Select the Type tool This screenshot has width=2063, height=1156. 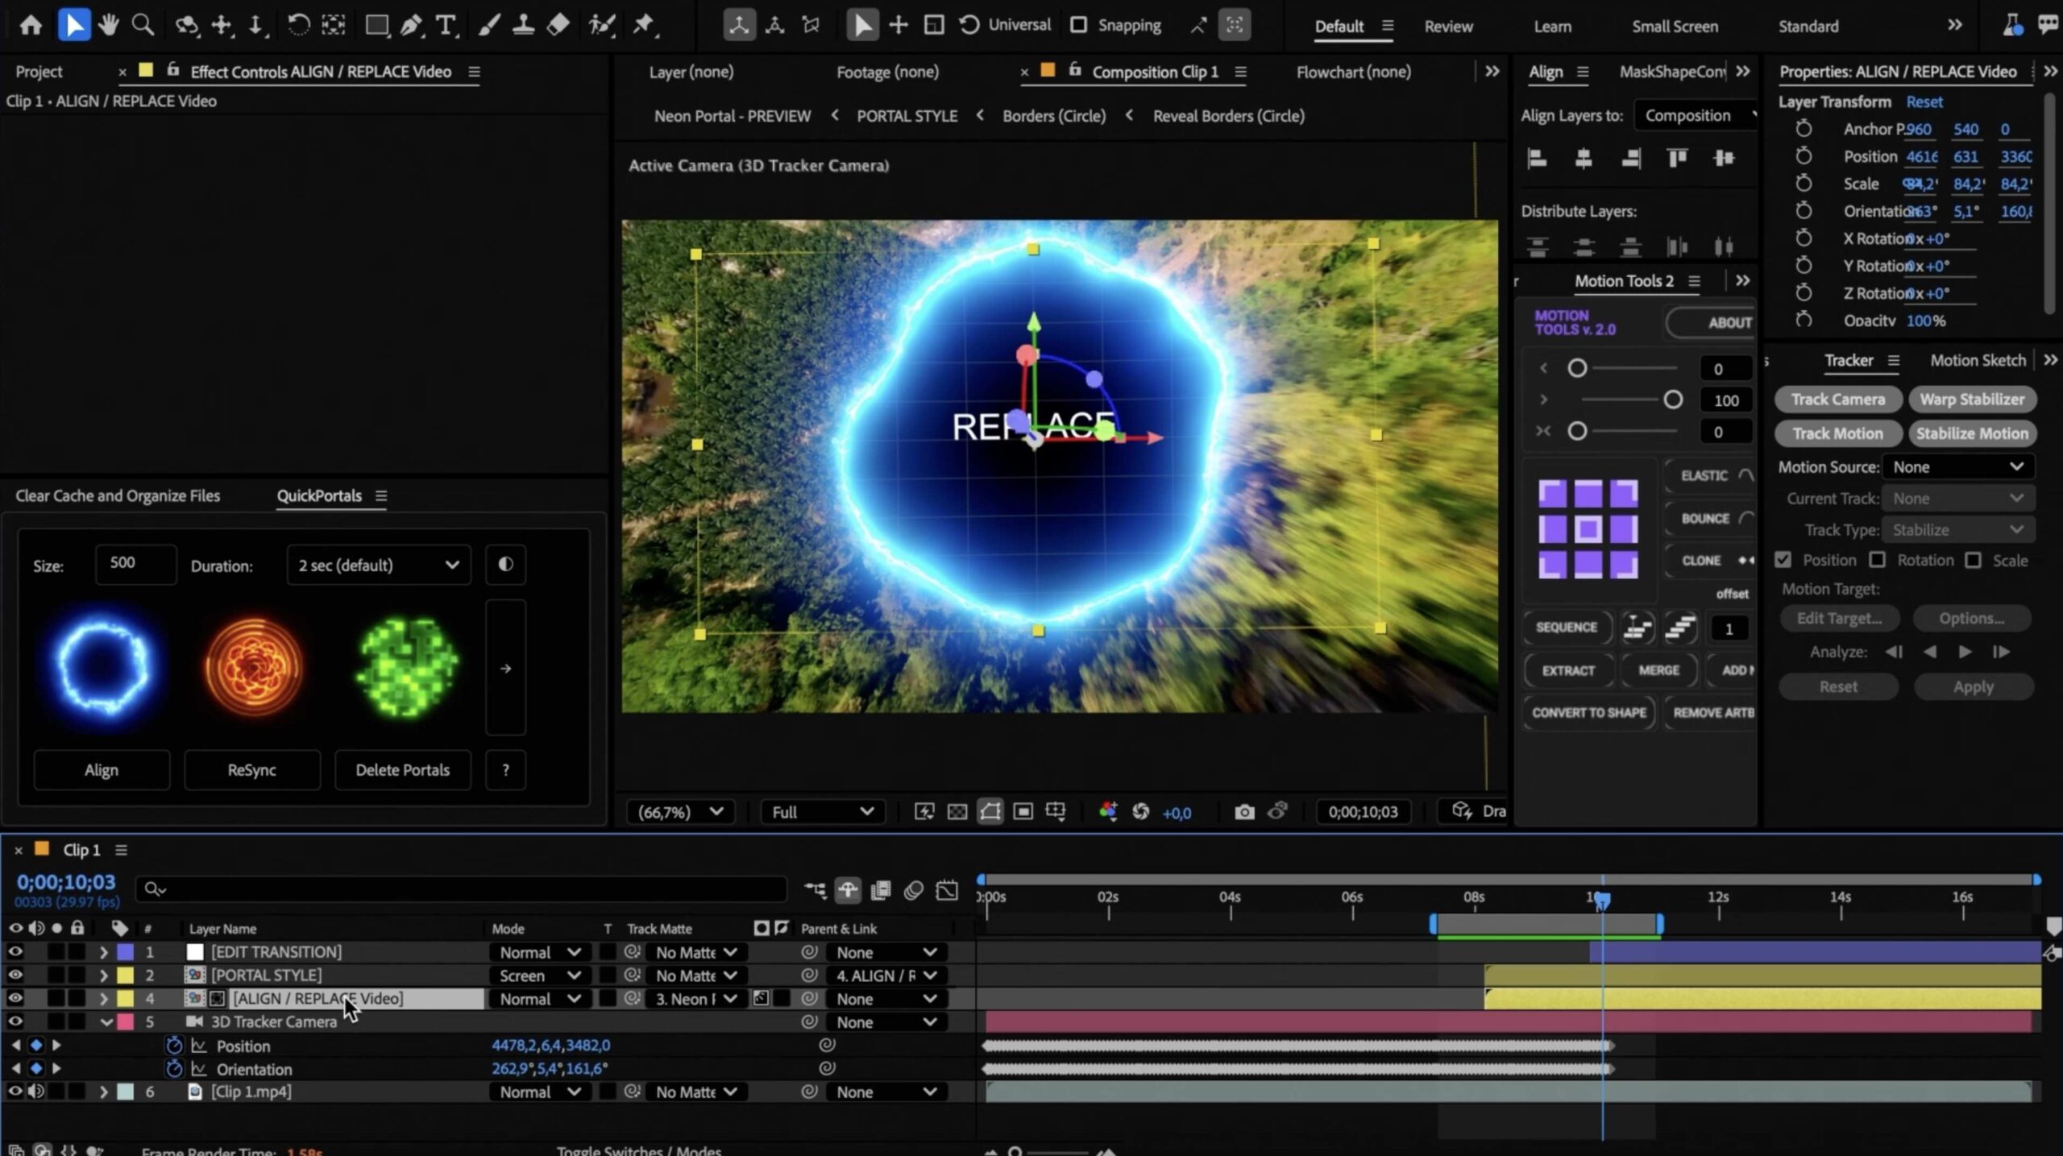click(x=446, y=25)
